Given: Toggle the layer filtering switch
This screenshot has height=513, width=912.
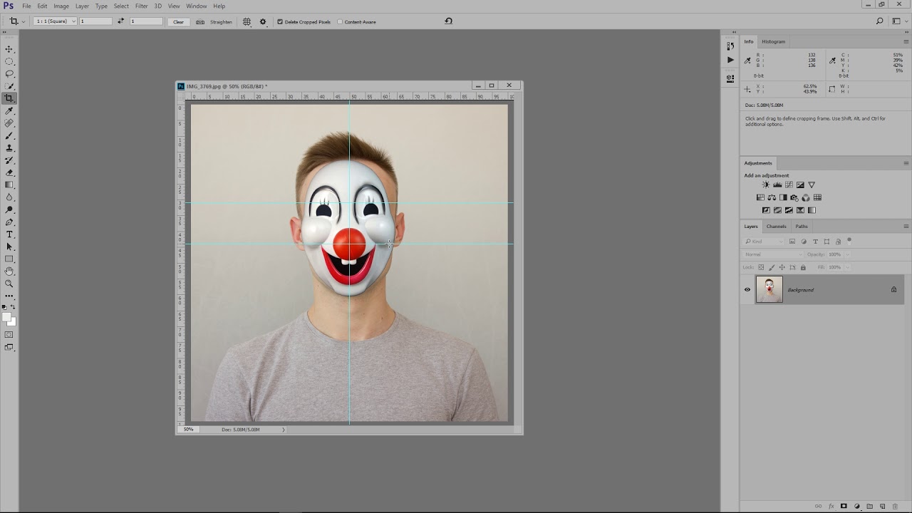Looking at the screenshot, I should 849,241.
